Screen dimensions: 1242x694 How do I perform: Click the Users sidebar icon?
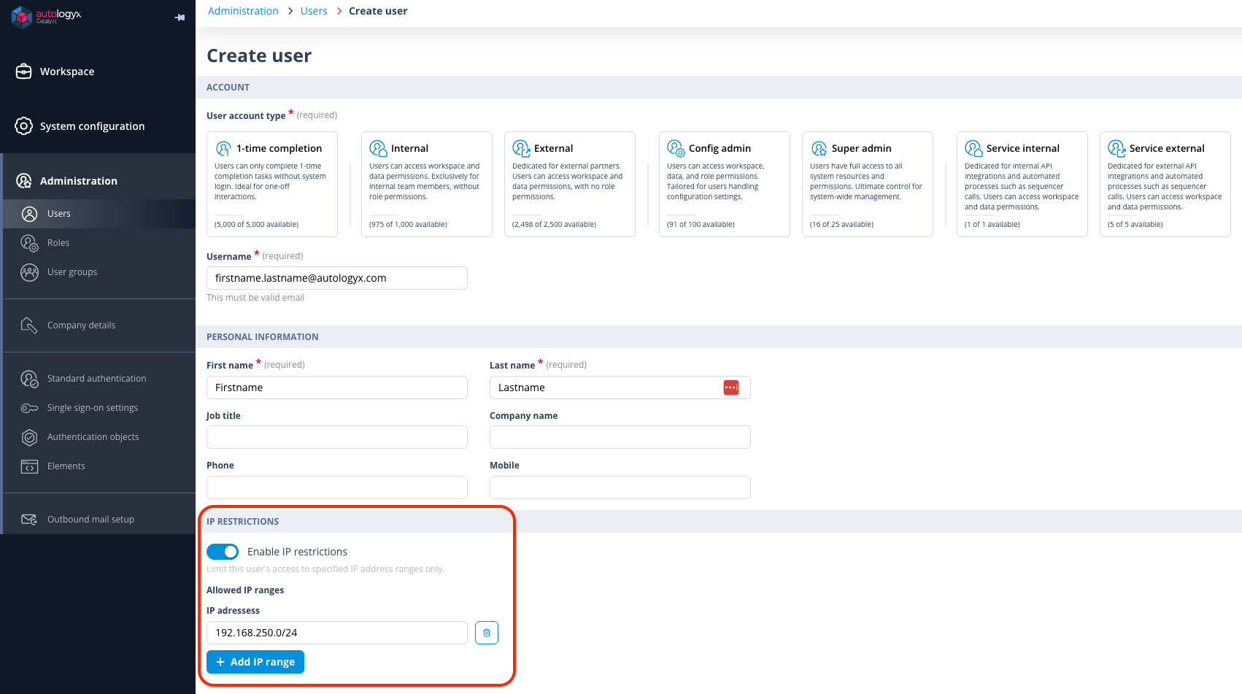29,214
